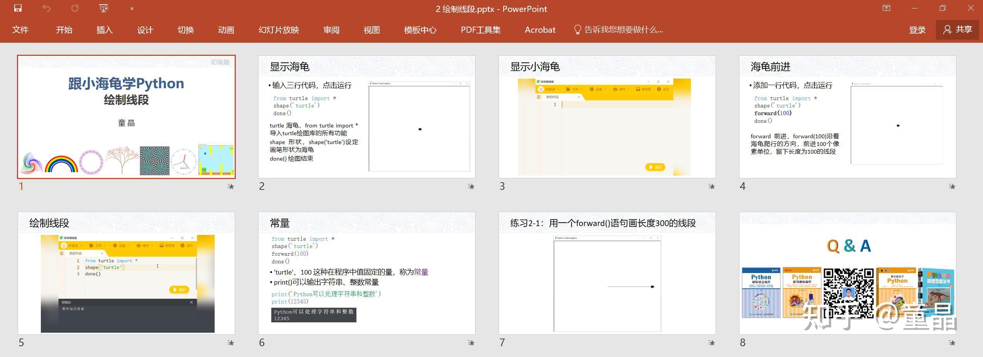The height and width of the screenshot is (357, 983).
Task: Undo the last action
Action: coord(46,8)
